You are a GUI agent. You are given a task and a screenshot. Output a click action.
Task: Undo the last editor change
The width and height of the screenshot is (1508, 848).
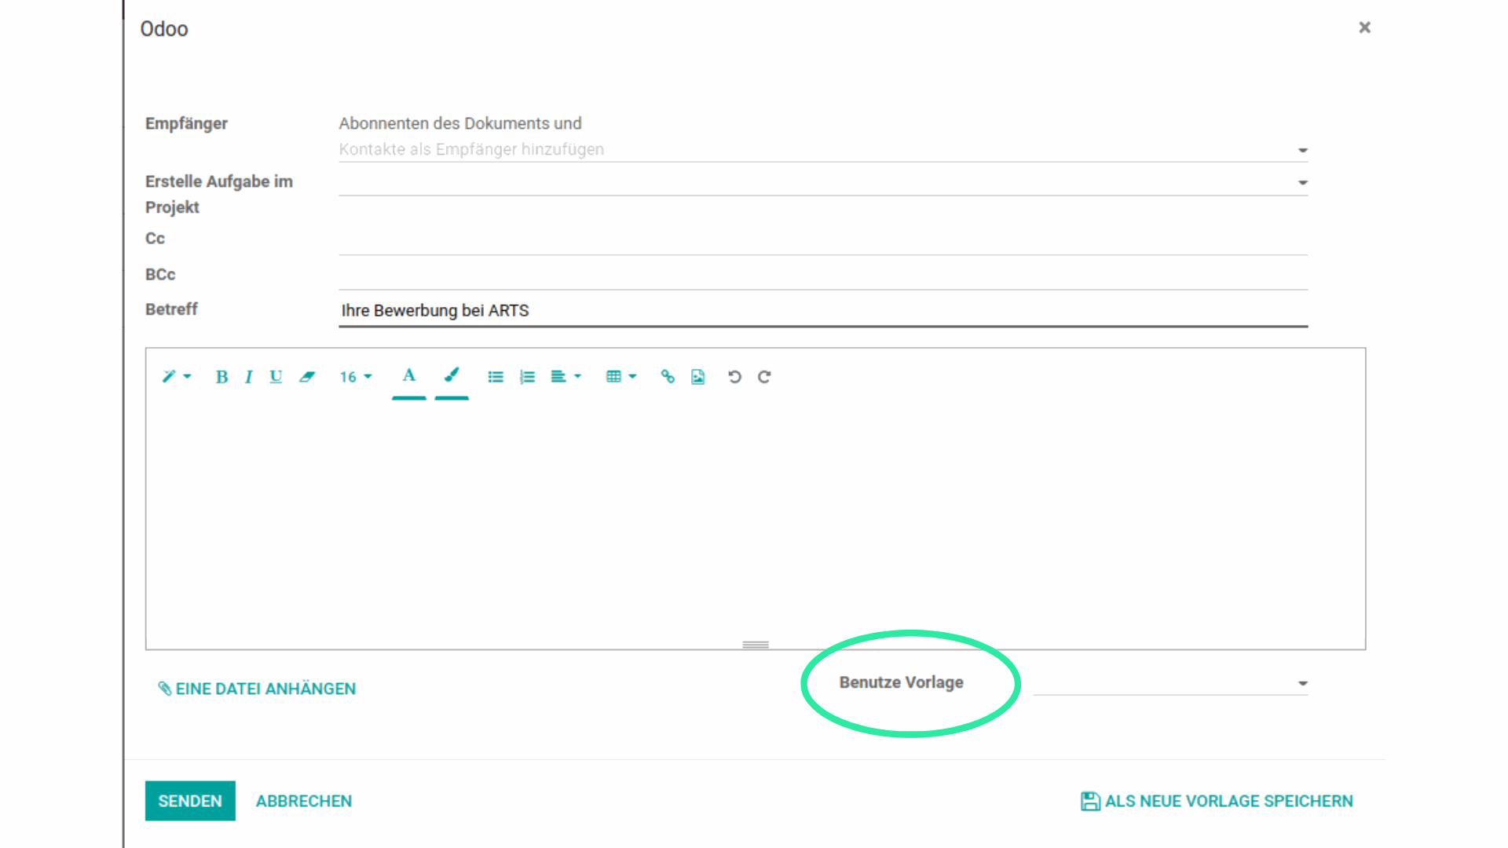(x=734, y=377)
